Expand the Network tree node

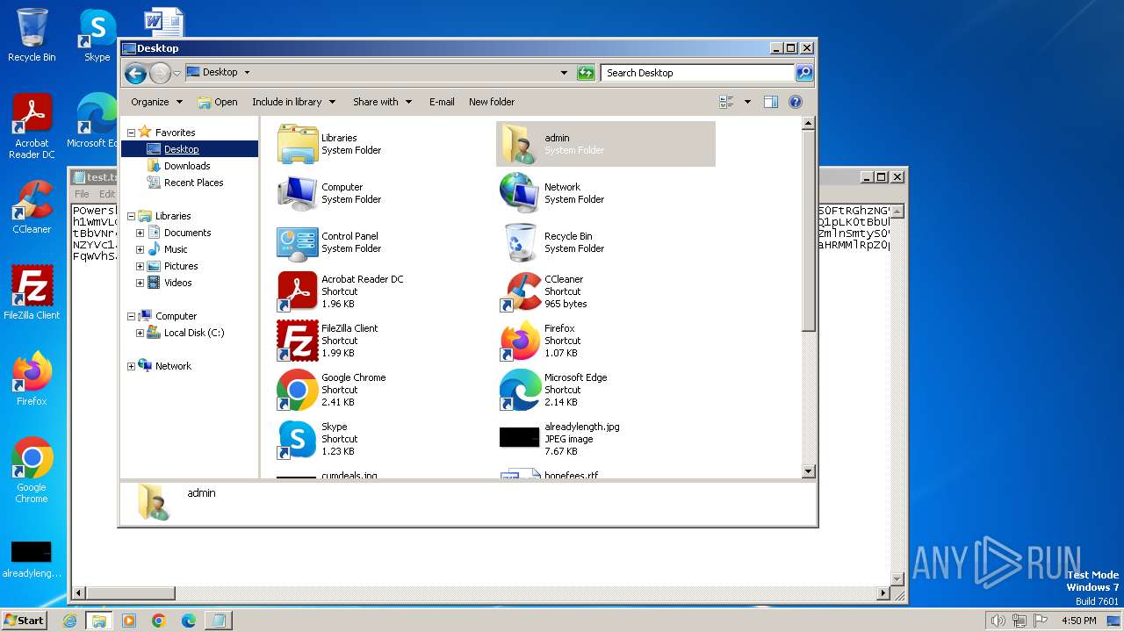coord(132,366)
